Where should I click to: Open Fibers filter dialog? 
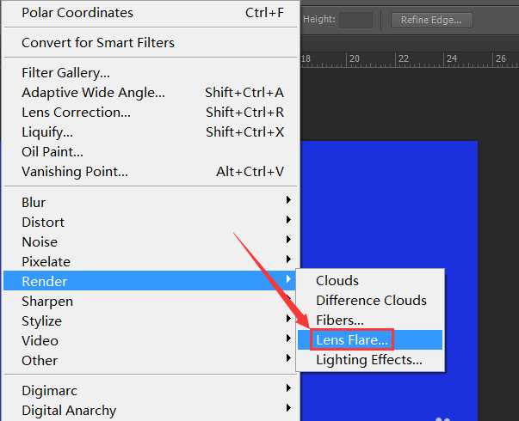[x=340, y=320]
